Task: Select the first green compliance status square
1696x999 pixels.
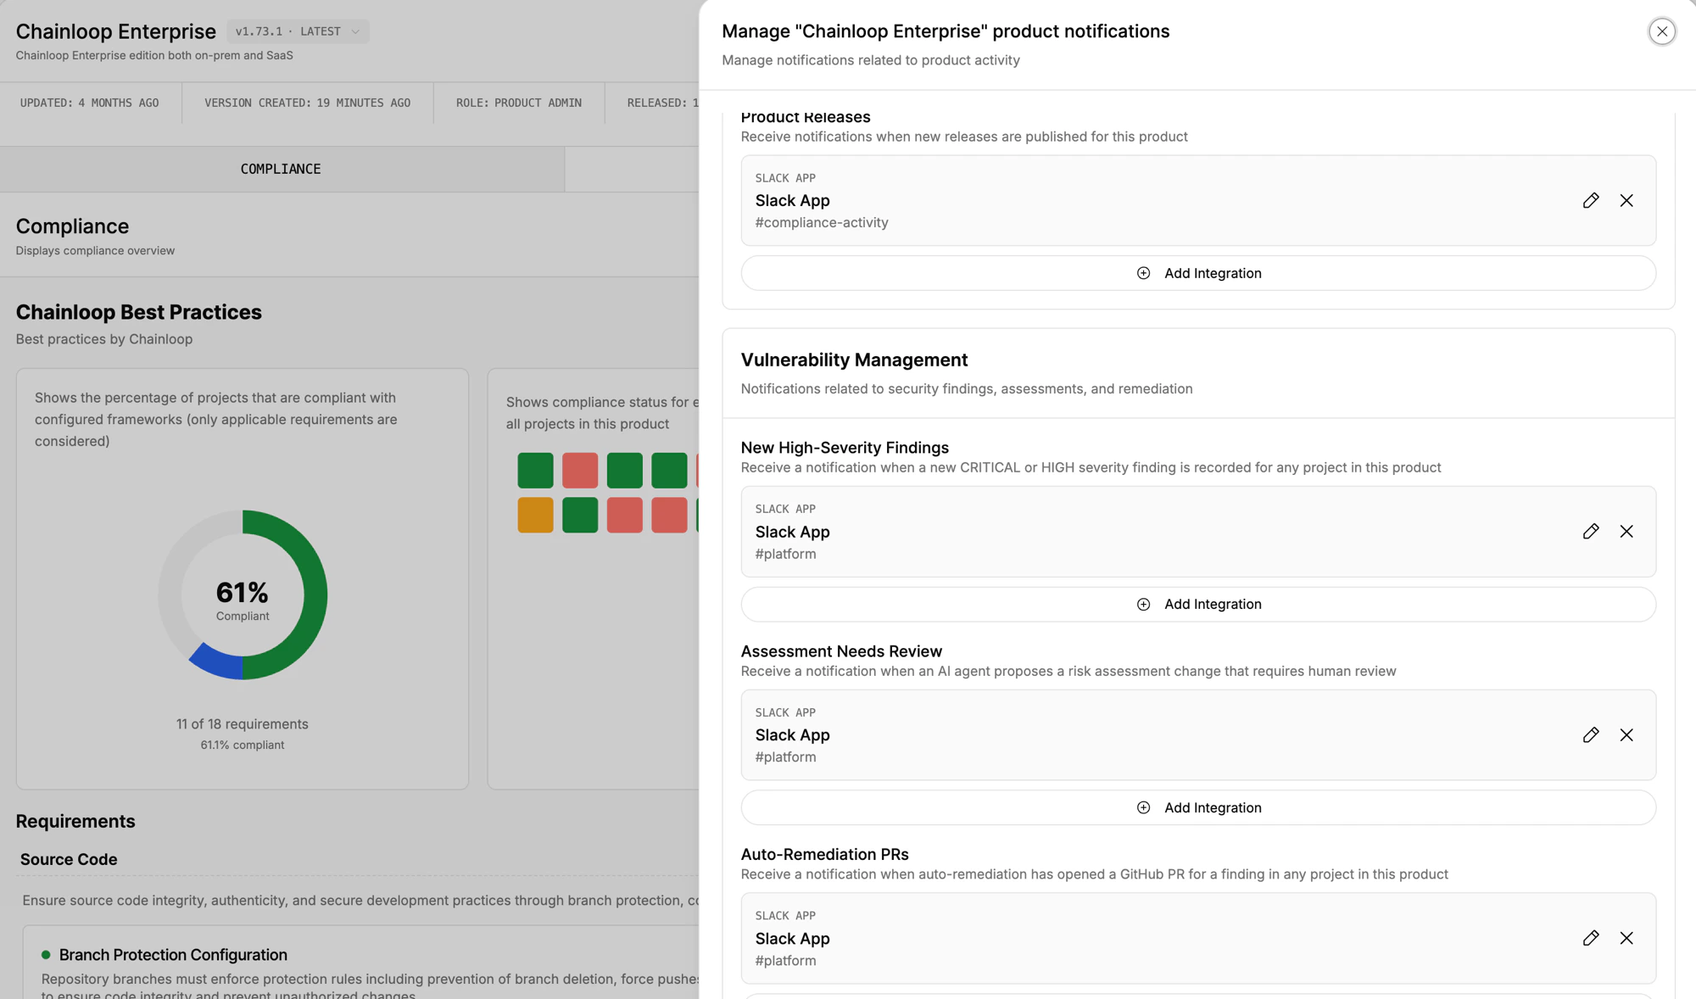Action: click(535, 471)
